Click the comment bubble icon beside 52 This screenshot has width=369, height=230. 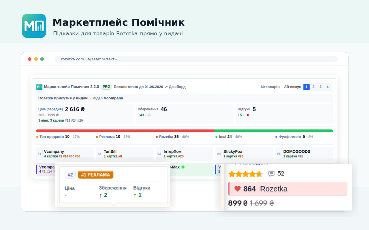point(271,174)
